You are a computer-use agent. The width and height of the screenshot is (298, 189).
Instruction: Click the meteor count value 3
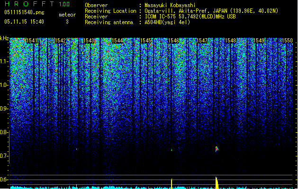click(x=67, y=22)
